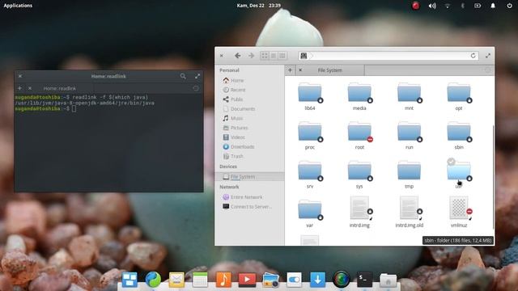518x291 pixels.
Task: Select the usr folder
Action: pyautogui.click(x=459, y=174)
